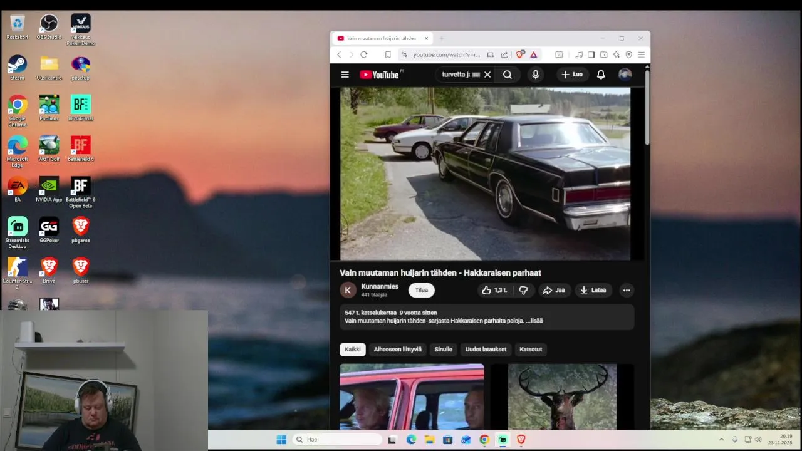Select the Sinulle filter chip
Screen dimensions: 802x451
point(444,350)
